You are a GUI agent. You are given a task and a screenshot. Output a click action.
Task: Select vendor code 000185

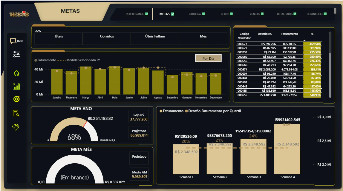pyautogui.click(x=242, y=91)
